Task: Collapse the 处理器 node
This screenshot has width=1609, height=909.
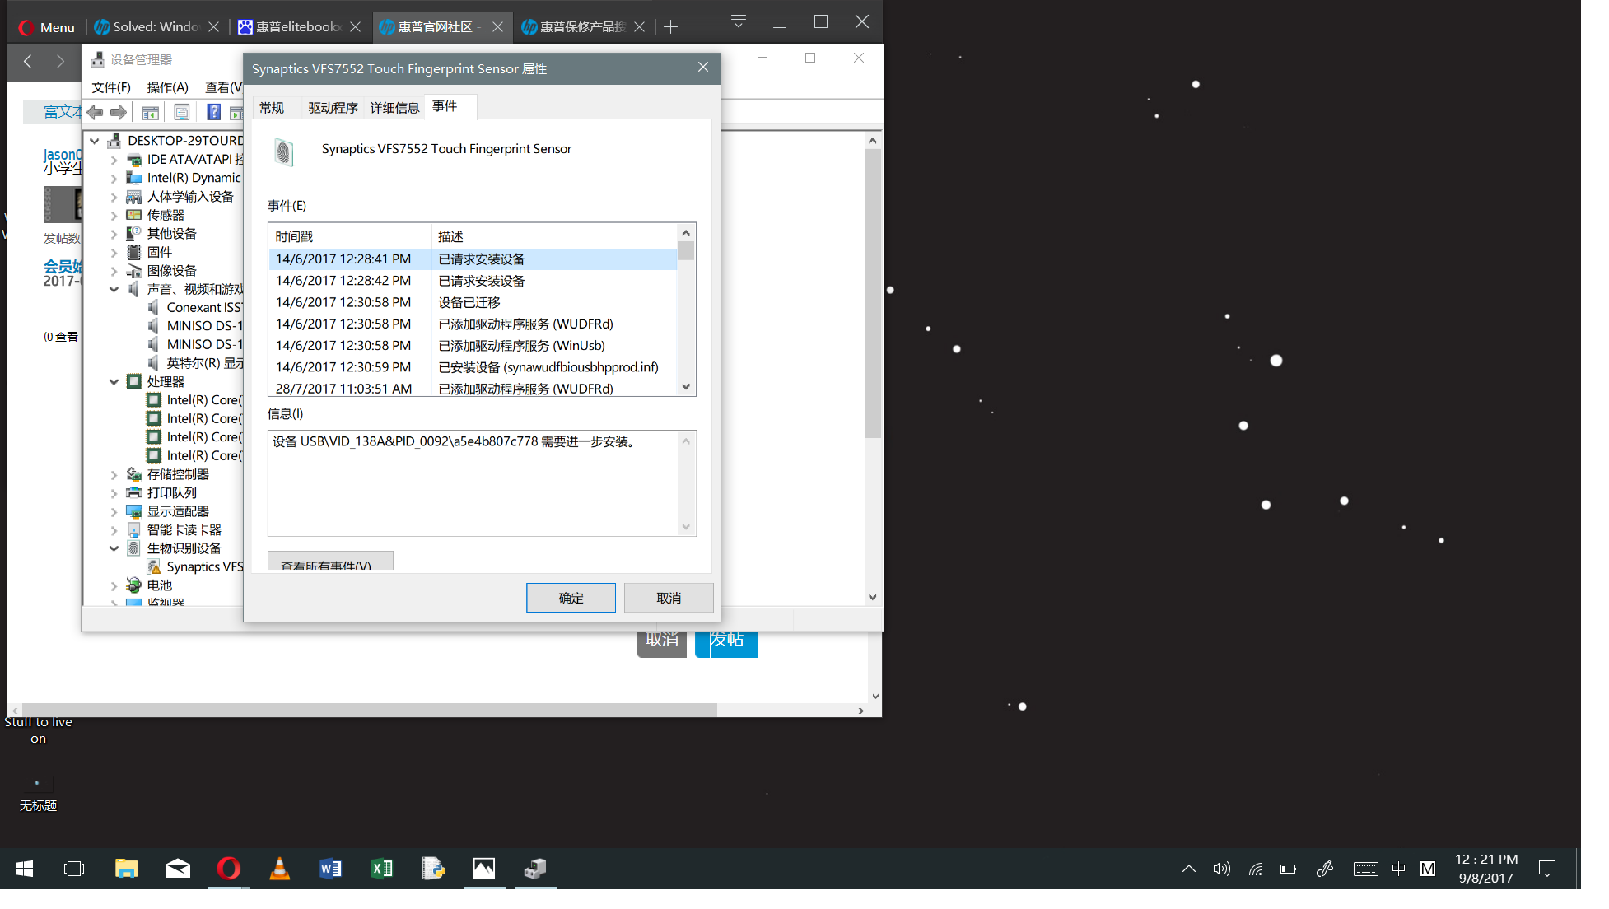Action: tap(114, 382)
